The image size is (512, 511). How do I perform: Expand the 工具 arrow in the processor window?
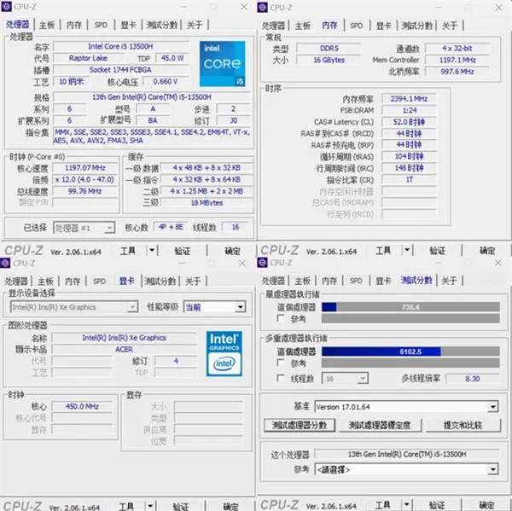152,251
